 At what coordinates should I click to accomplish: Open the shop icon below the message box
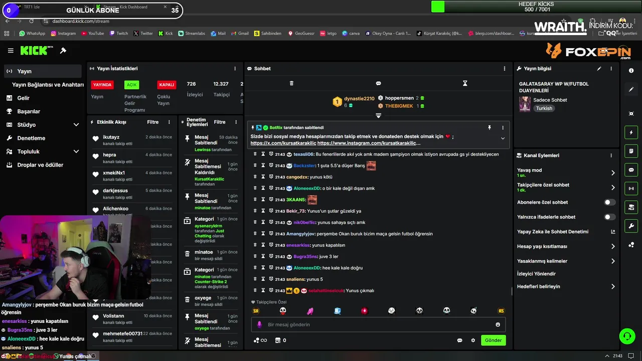(278, 340)
